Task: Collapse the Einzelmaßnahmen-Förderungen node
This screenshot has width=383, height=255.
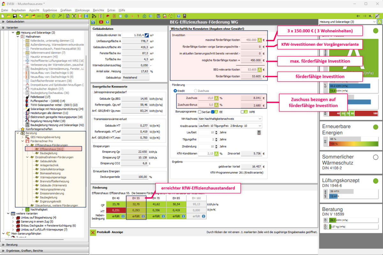Action: (x=27, y=157)
